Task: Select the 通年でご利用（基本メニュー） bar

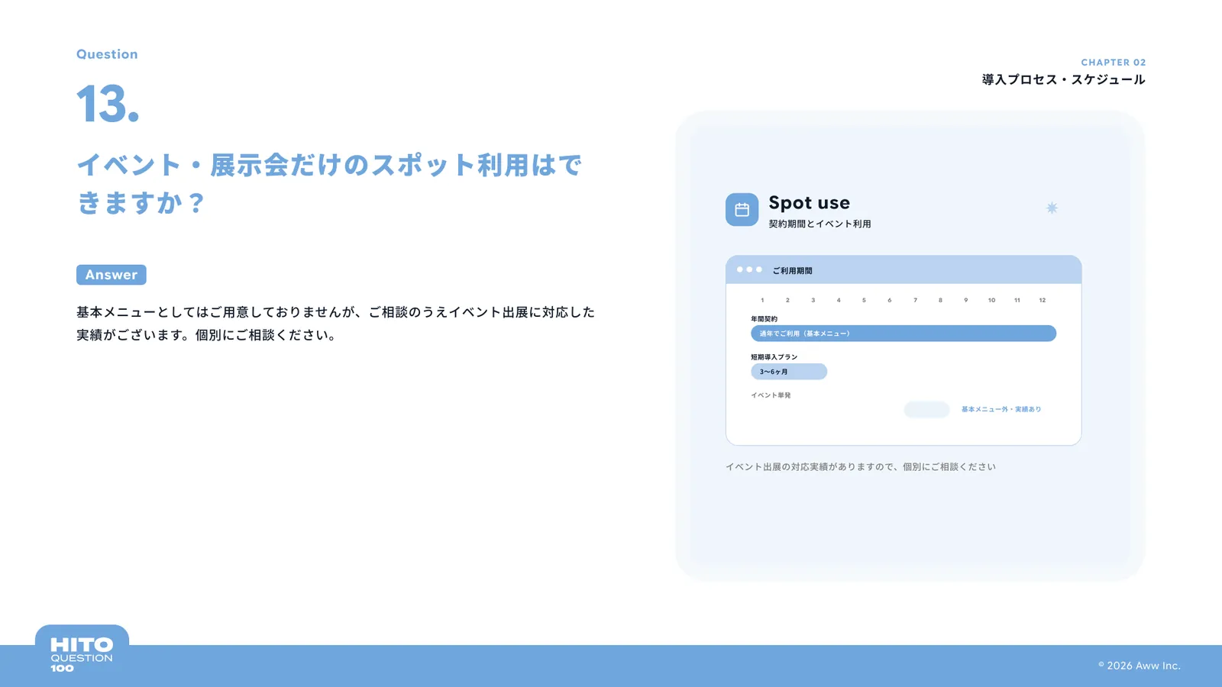Action: click(x=904, y=334)
